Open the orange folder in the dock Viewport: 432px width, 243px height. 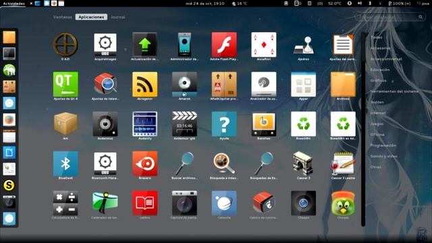pyautogui.click(x=9, y=37)
